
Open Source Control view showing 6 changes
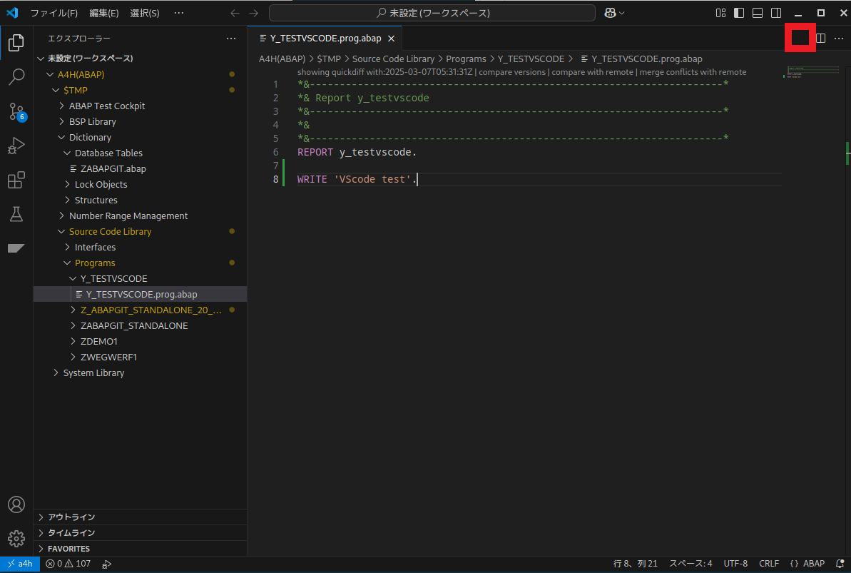16,111
